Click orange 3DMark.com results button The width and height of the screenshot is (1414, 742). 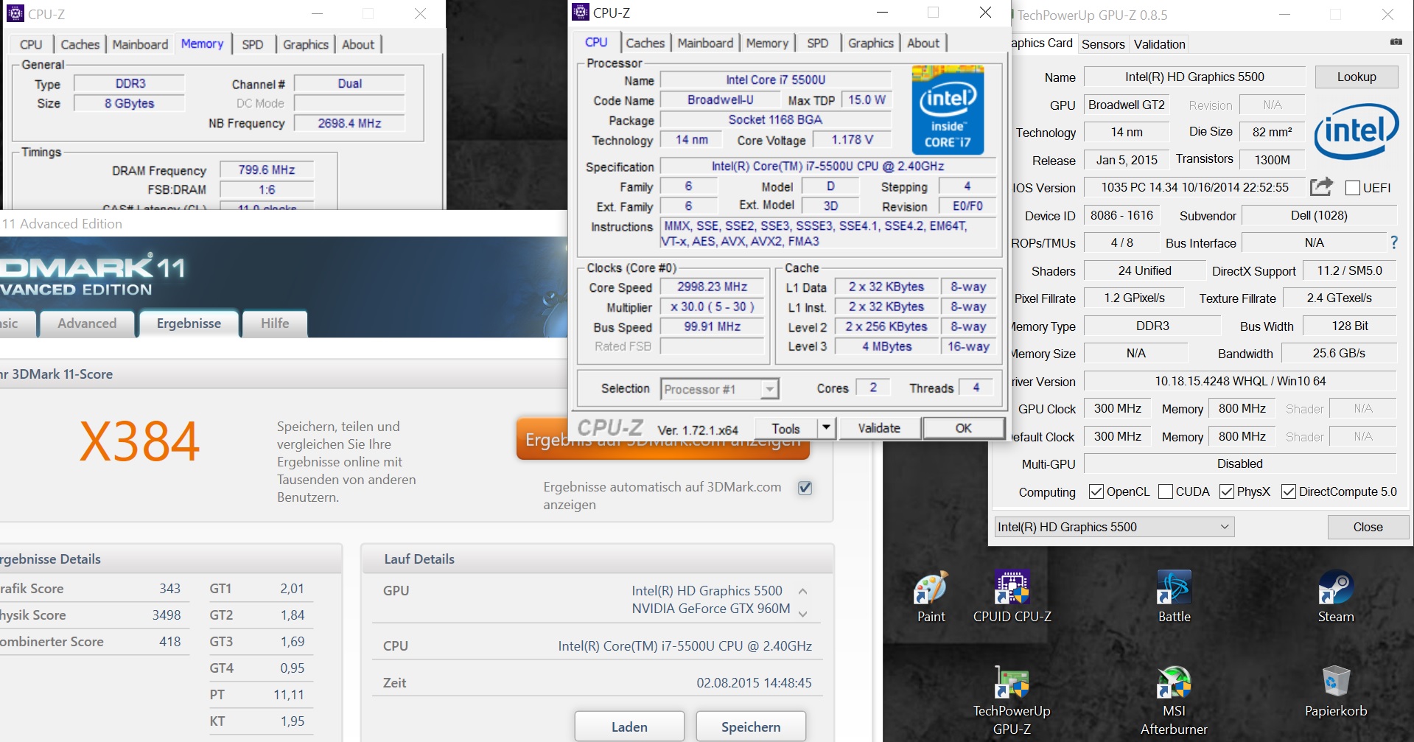pyautogui.click(x=663, y=440)
